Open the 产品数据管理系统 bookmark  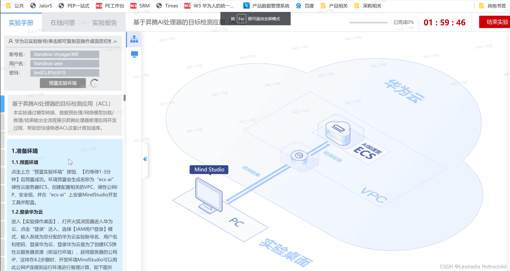click(x=266, y=6)
